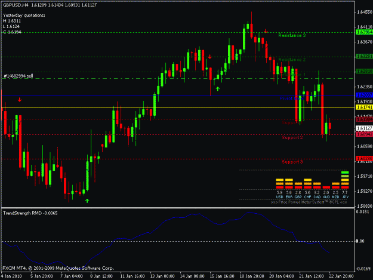Click the CHF strength bar stack
The width and height of the screenshot is (373, 280).
[x=307, y=184]
